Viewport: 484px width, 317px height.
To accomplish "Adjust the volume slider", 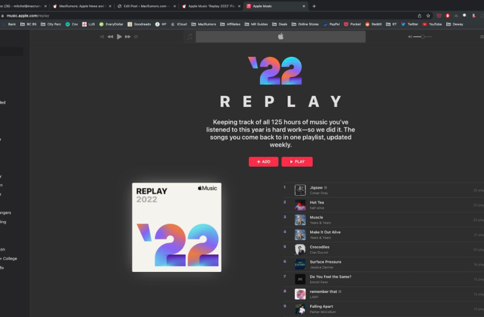I will [423, 37].
